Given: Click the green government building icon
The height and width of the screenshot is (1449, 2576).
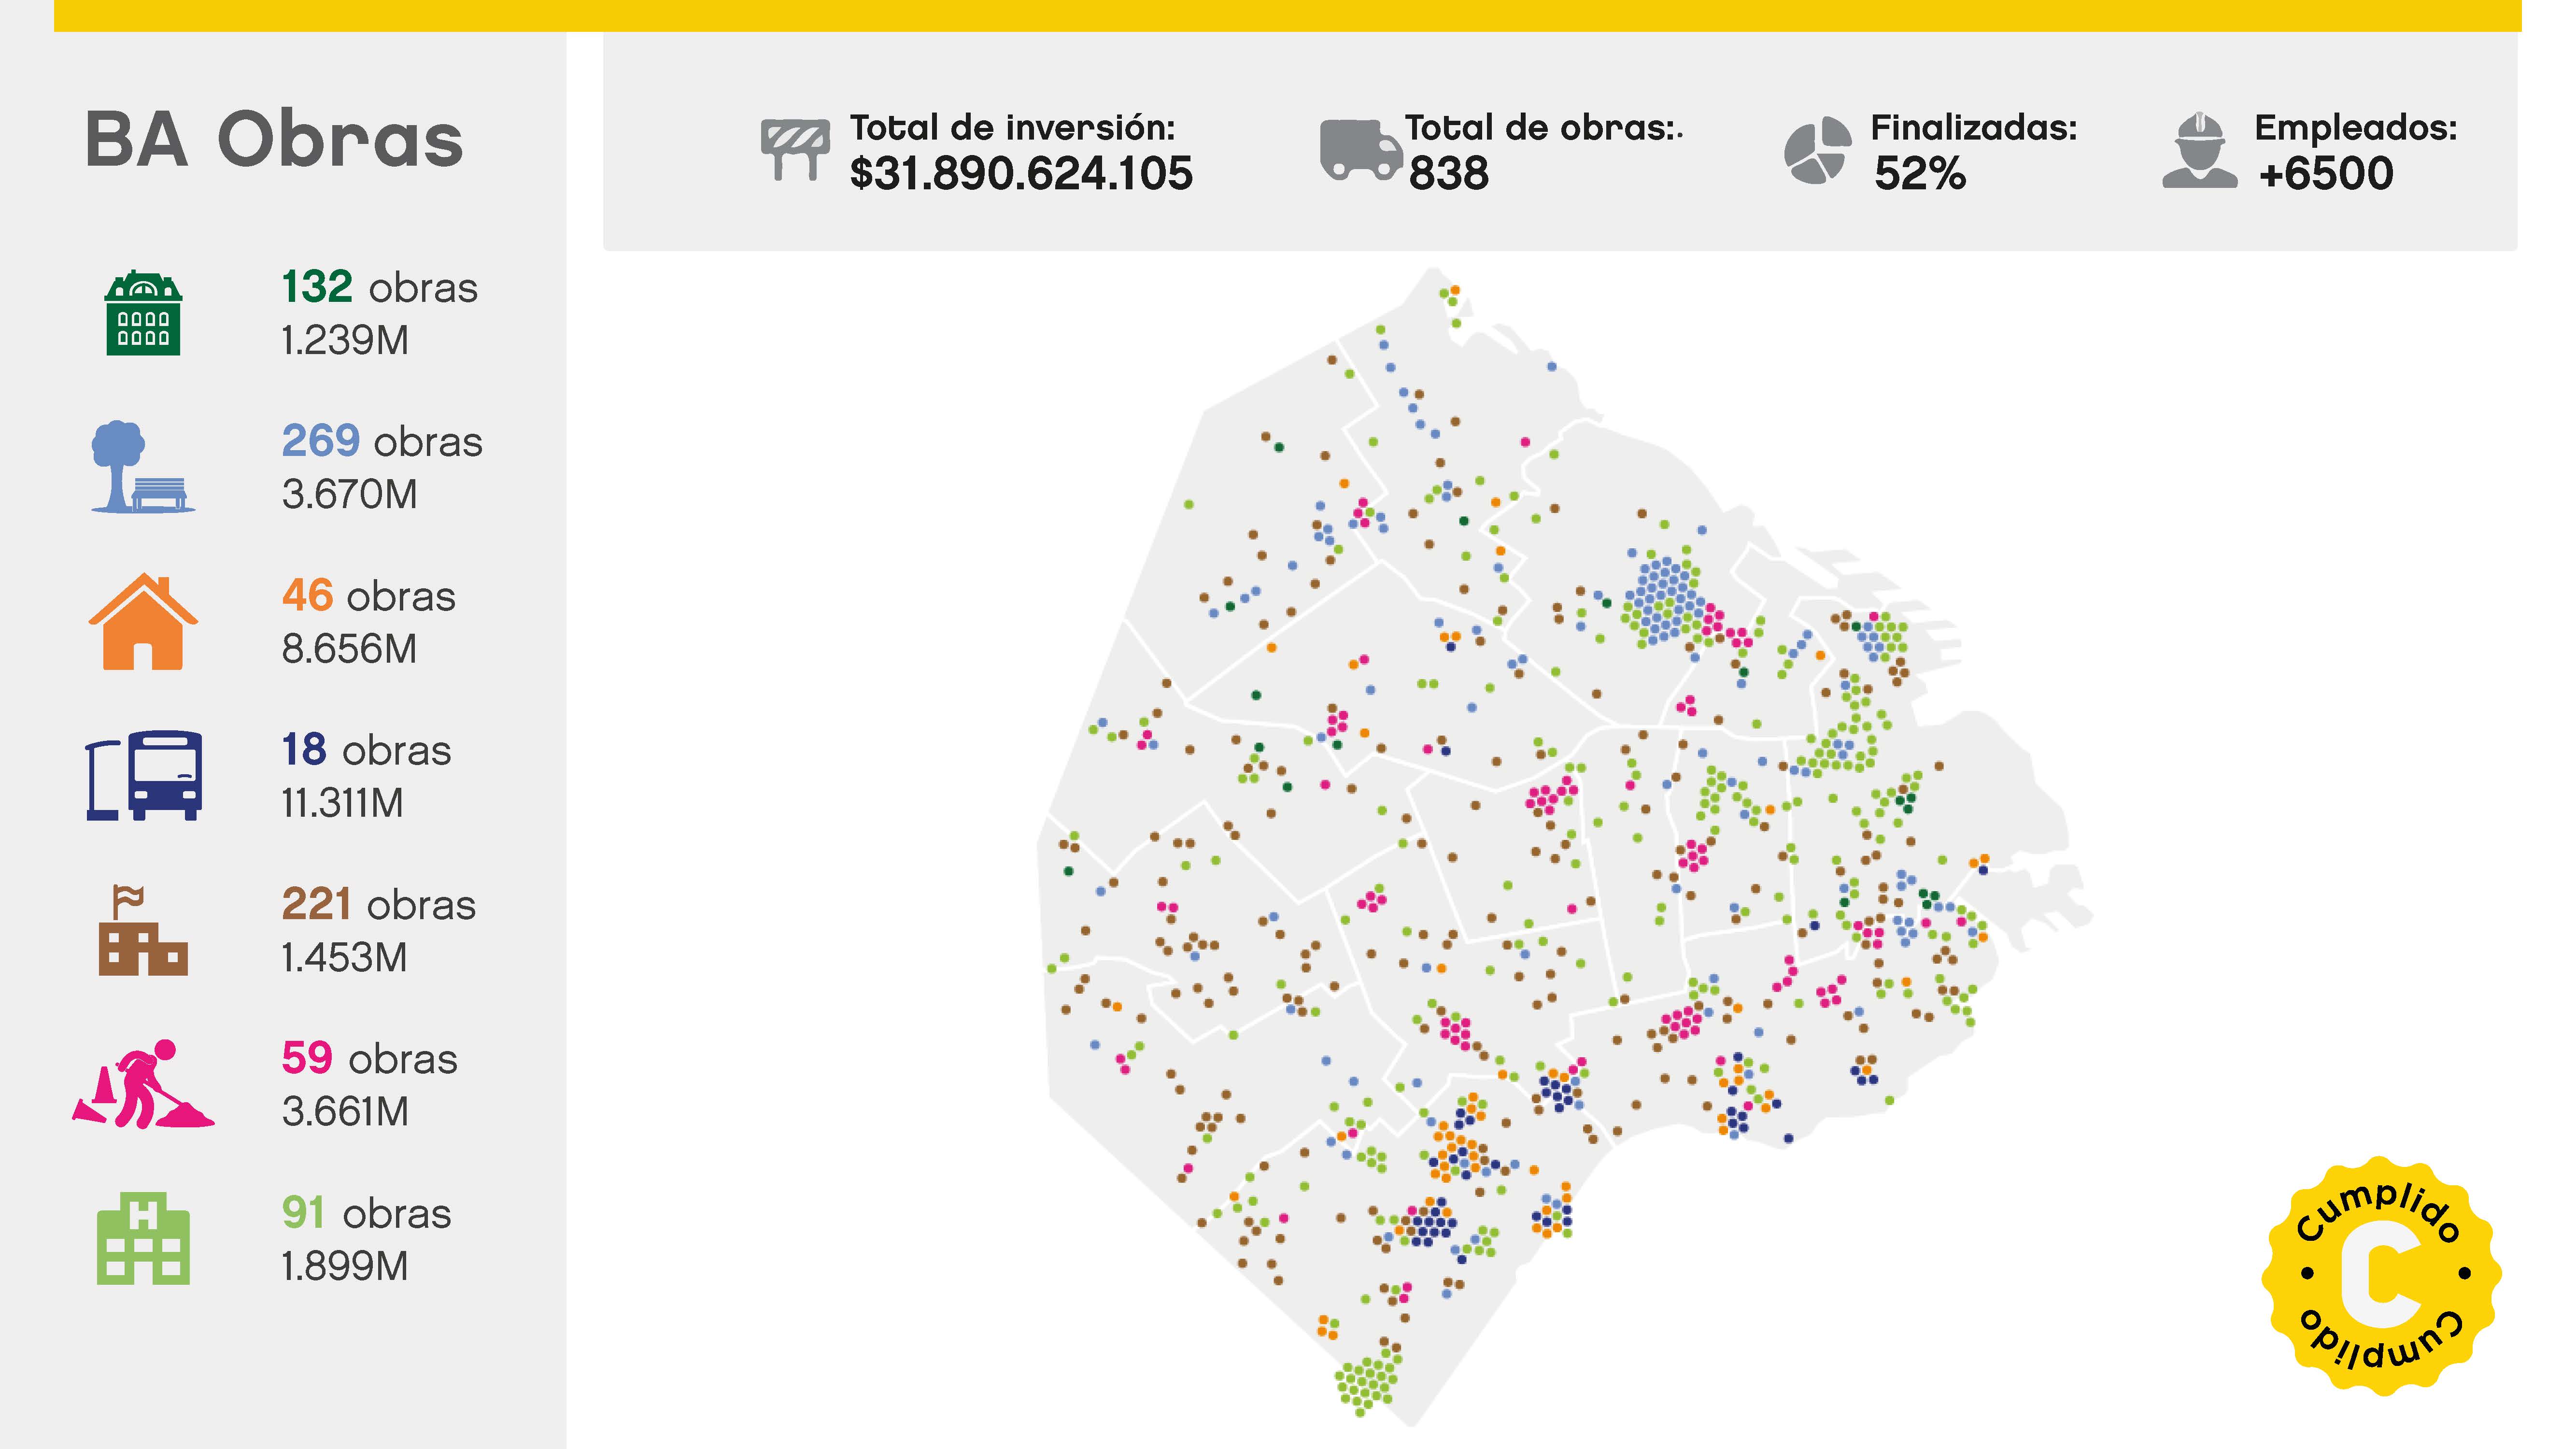Looking at the screenshot, I should coord(143,313).
